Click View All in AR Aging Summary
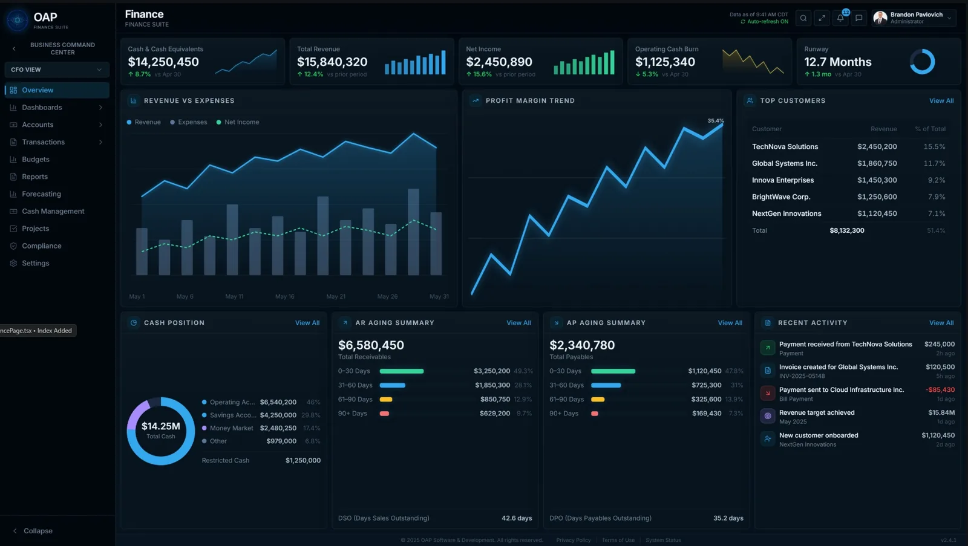 tap(518, 323)
